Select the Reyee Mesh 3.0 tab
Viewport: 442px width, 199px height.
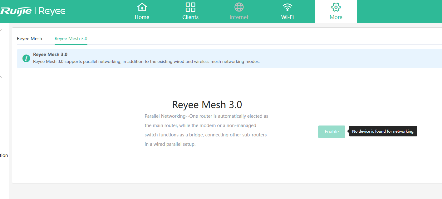point(71,39)
